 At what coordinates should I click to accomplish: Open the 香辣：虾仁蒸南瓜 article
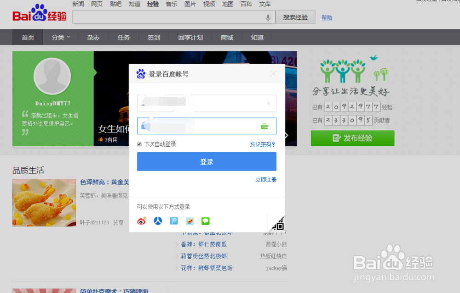coord(204,244)
